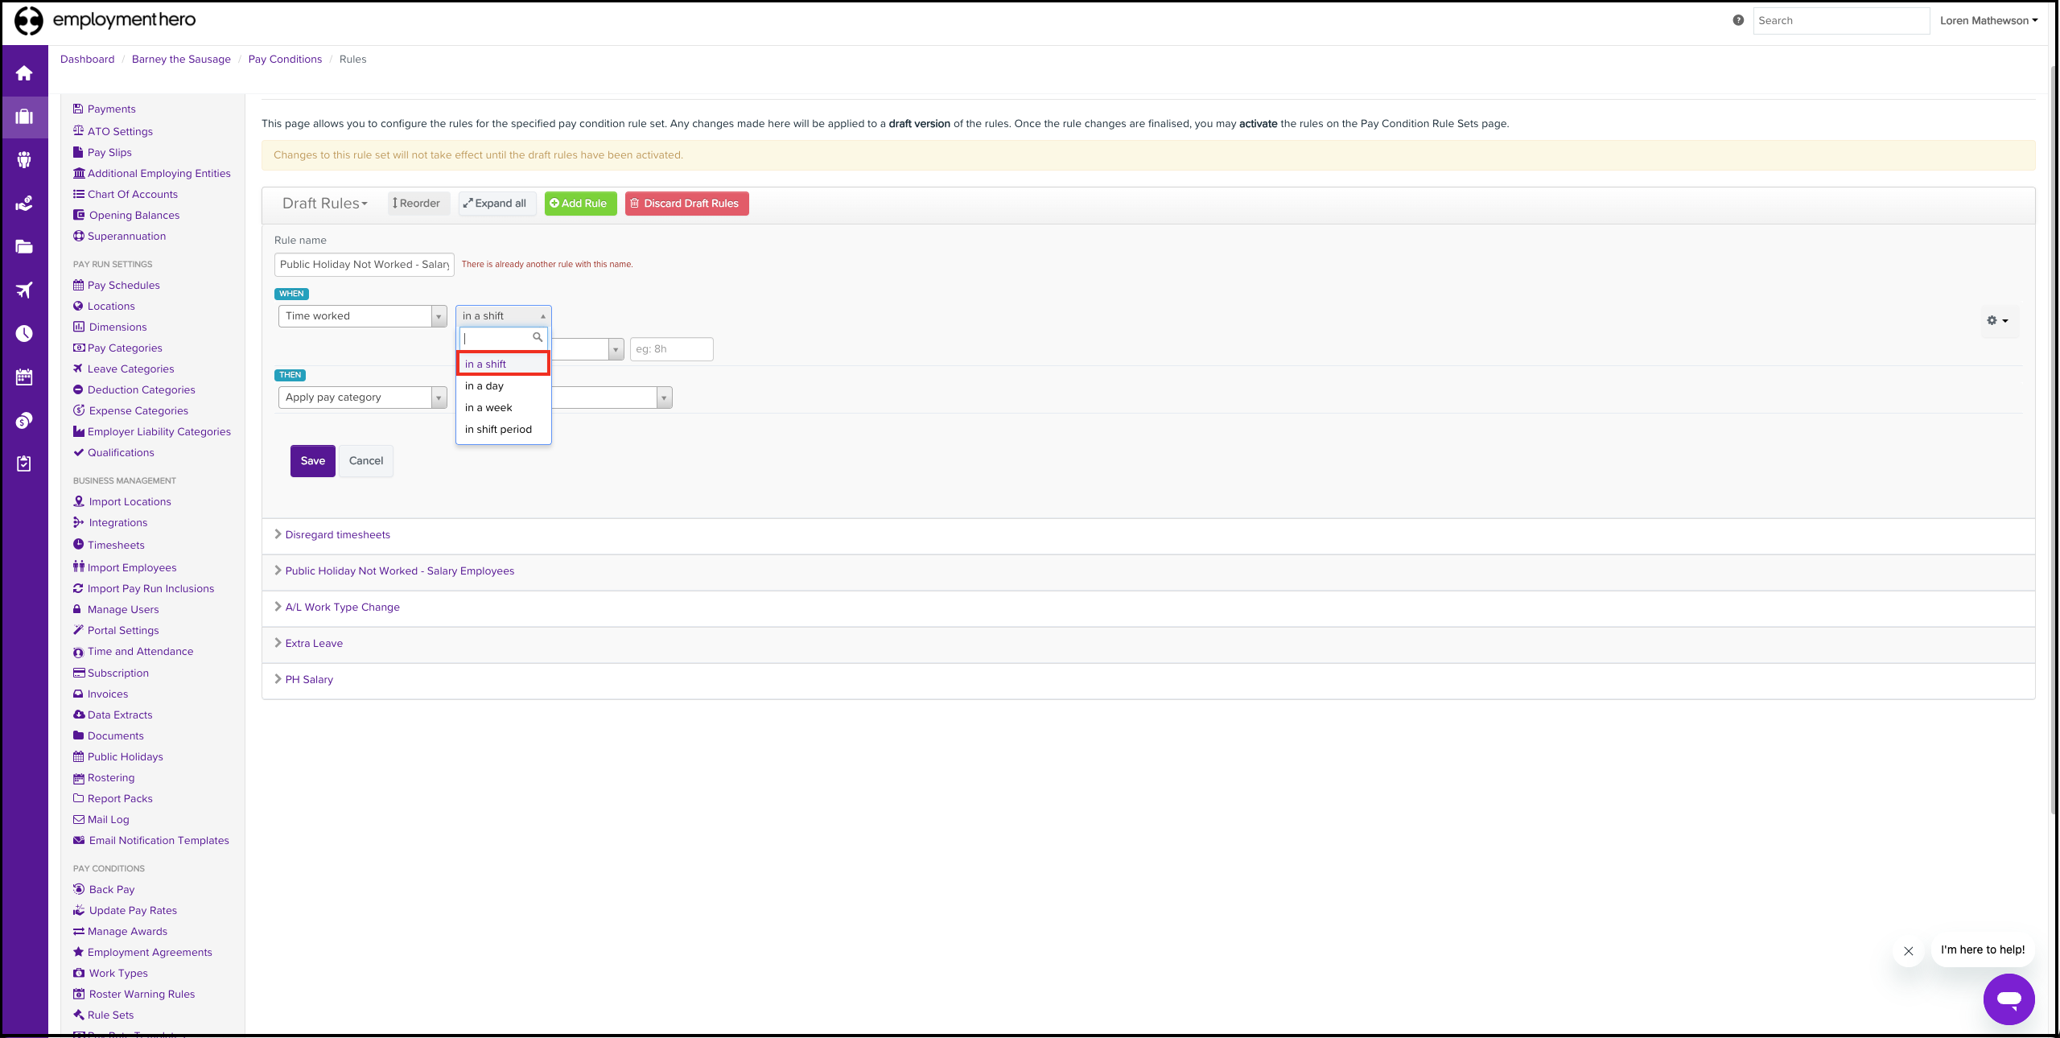Open Pay Conditions breadcrumb link
The height and width of the screenshot is (1038, 2060).
click(x=285, y=60)
